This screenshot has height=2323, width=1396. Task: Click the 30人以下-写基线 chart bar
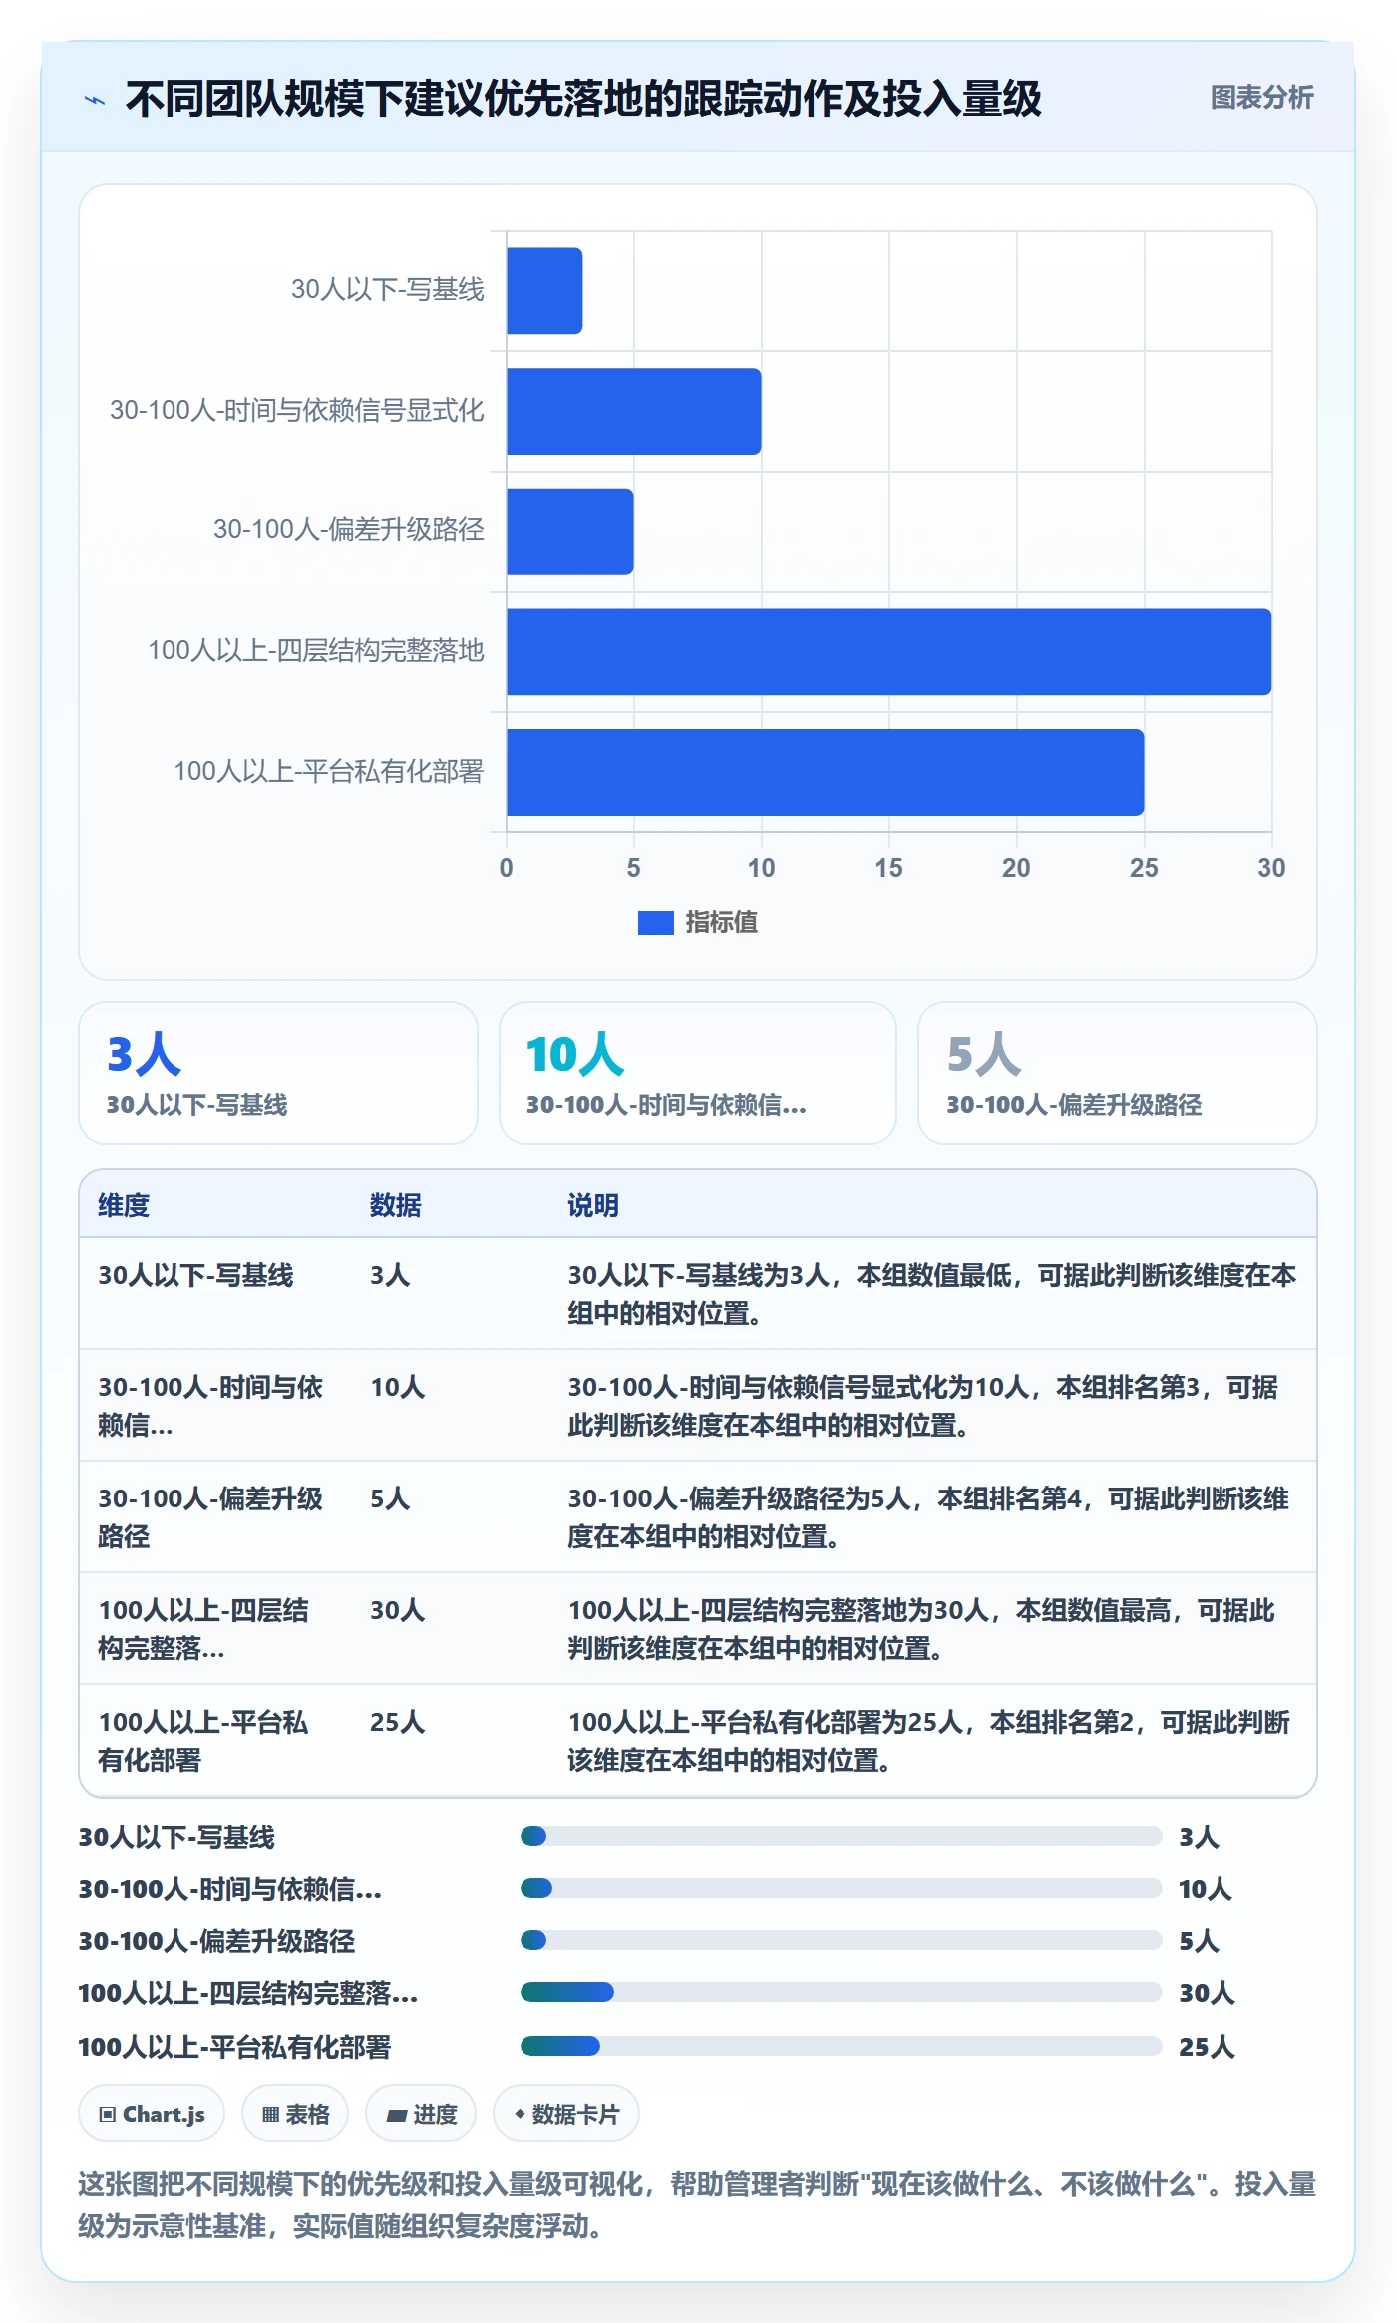[544, 291]
